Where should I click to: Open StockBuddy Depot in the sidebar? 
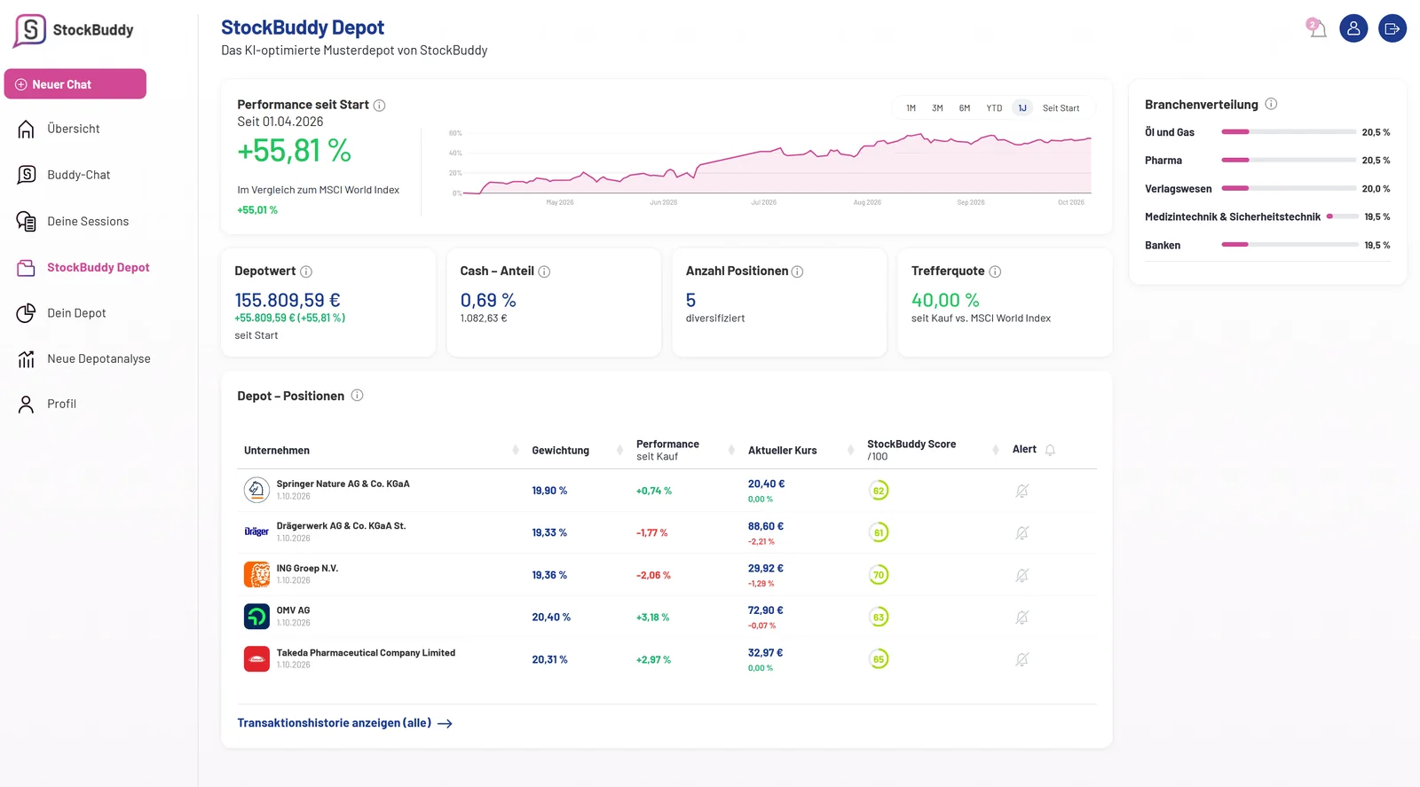(98, 267)
